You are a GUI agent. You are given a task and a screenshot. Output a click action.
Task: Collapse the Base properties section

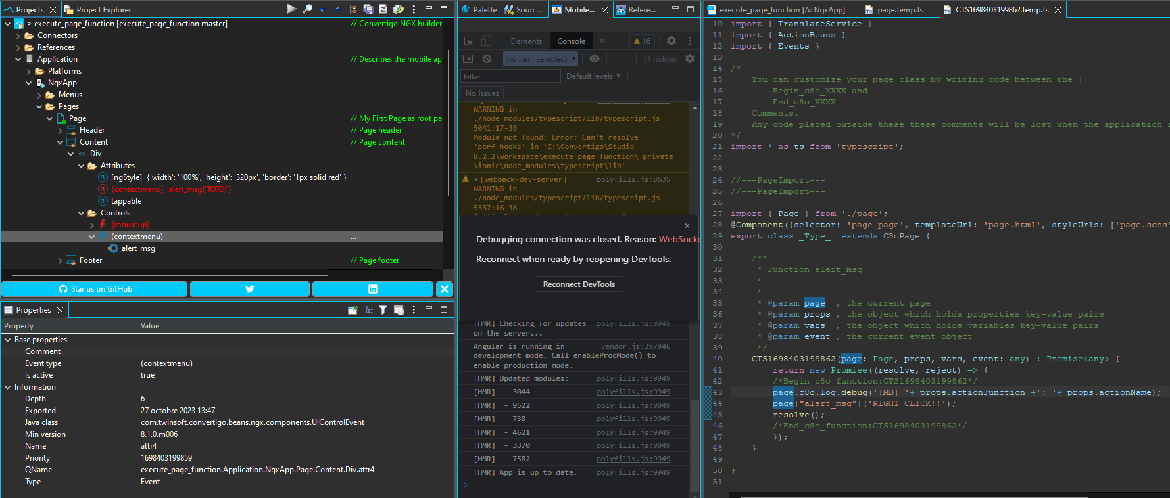click(8, 340)
